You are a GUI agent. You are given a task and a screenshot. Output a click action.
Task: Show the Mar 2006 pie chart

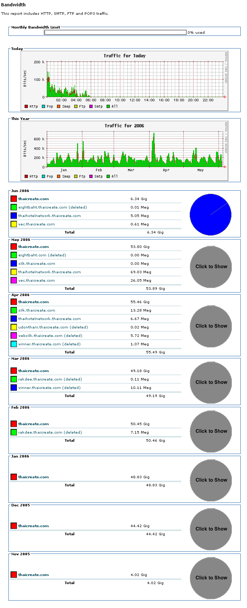click(211, 383)
